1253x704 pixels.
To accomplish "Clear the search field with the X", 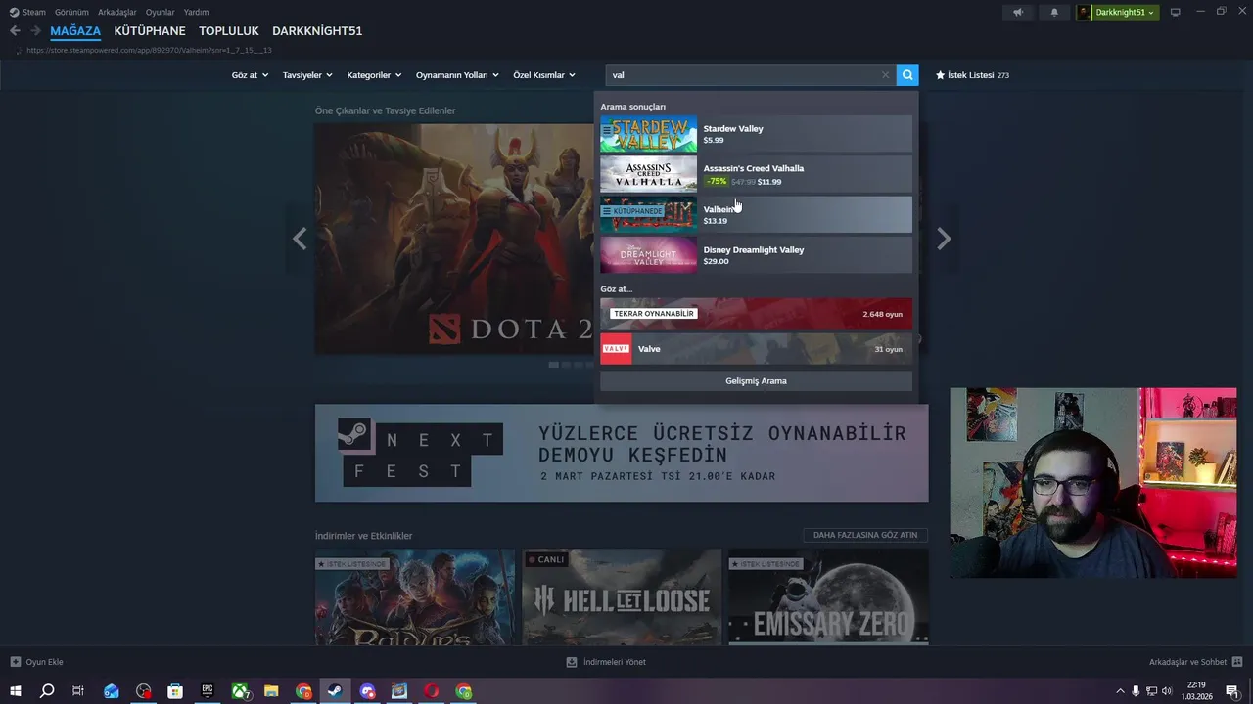I will (x=885, y=75).
